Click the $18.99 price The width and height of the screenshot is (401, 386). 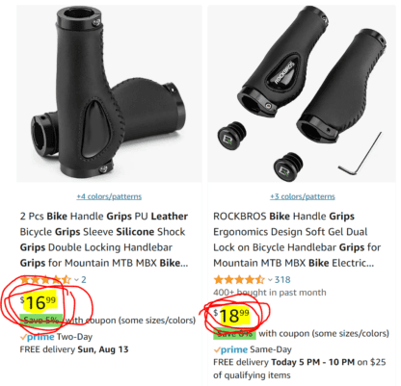click(231, 316)
